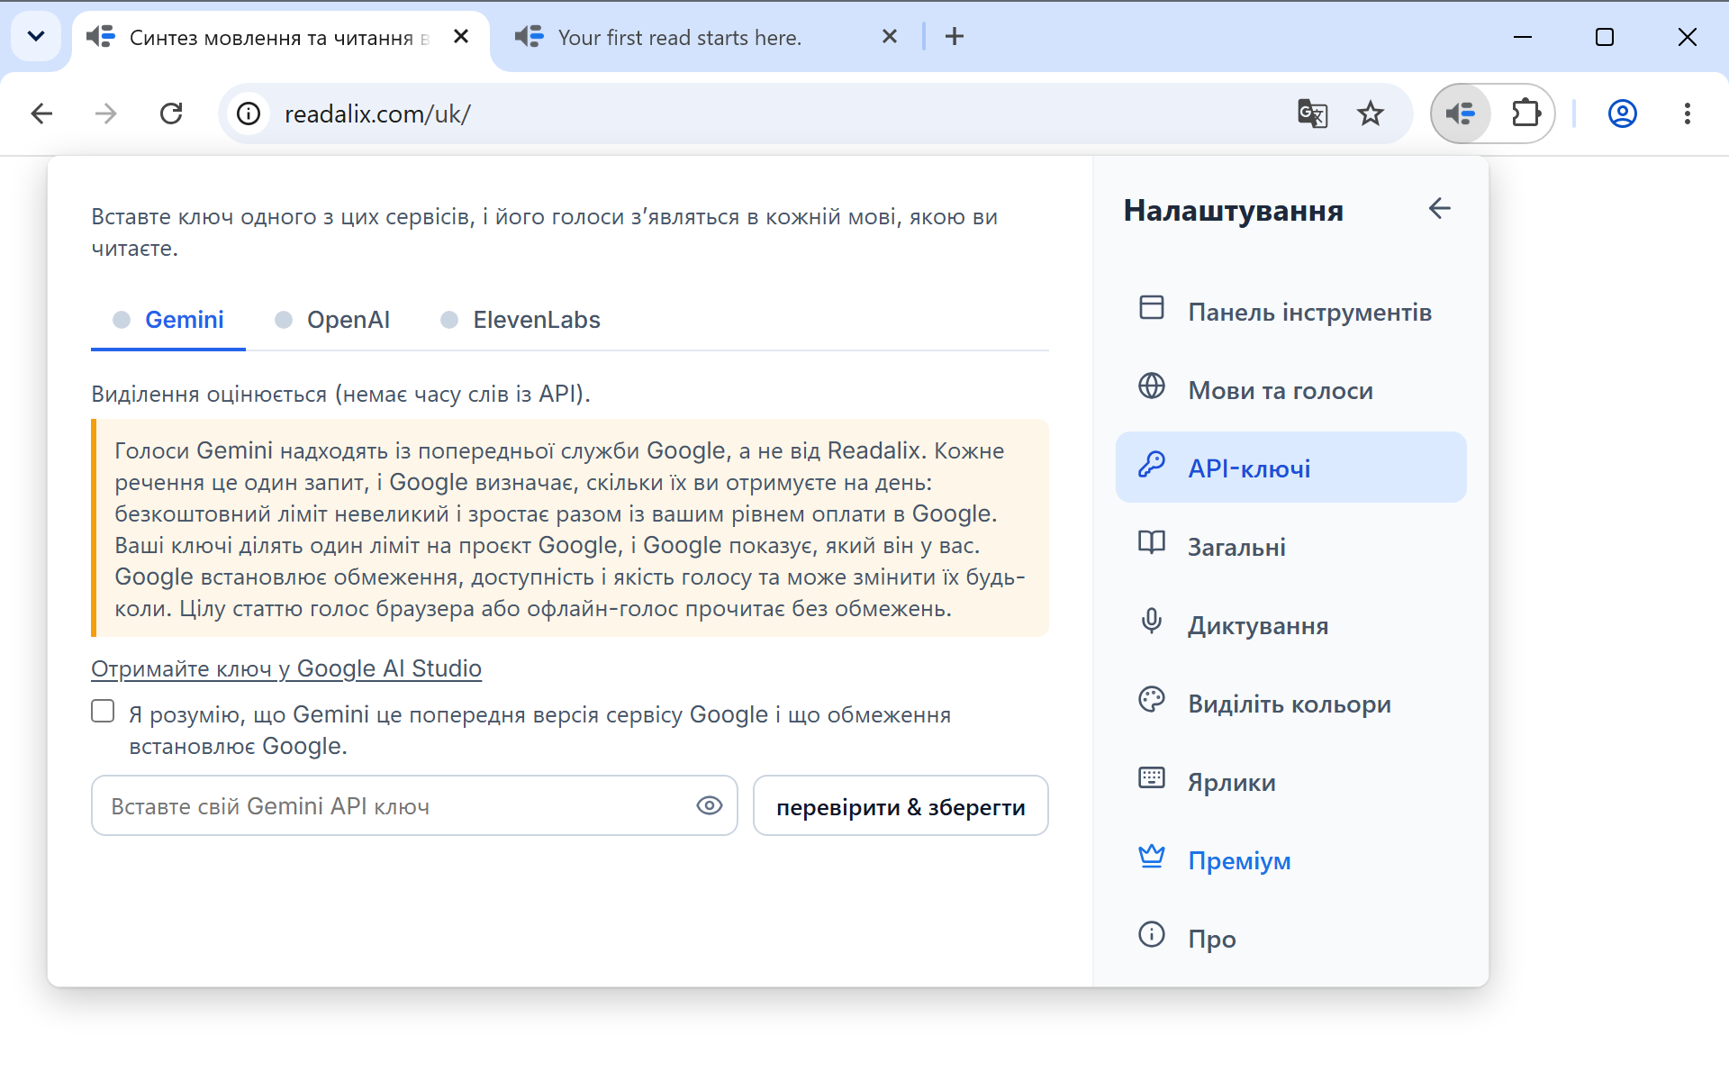
Task: Open the Chrome profile avatar icon
Action: click(1623, 114)
